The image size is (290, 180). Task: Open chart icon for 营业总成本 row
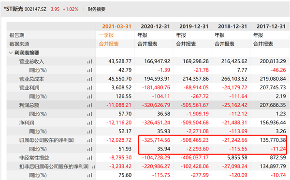[x=90, y=79]
